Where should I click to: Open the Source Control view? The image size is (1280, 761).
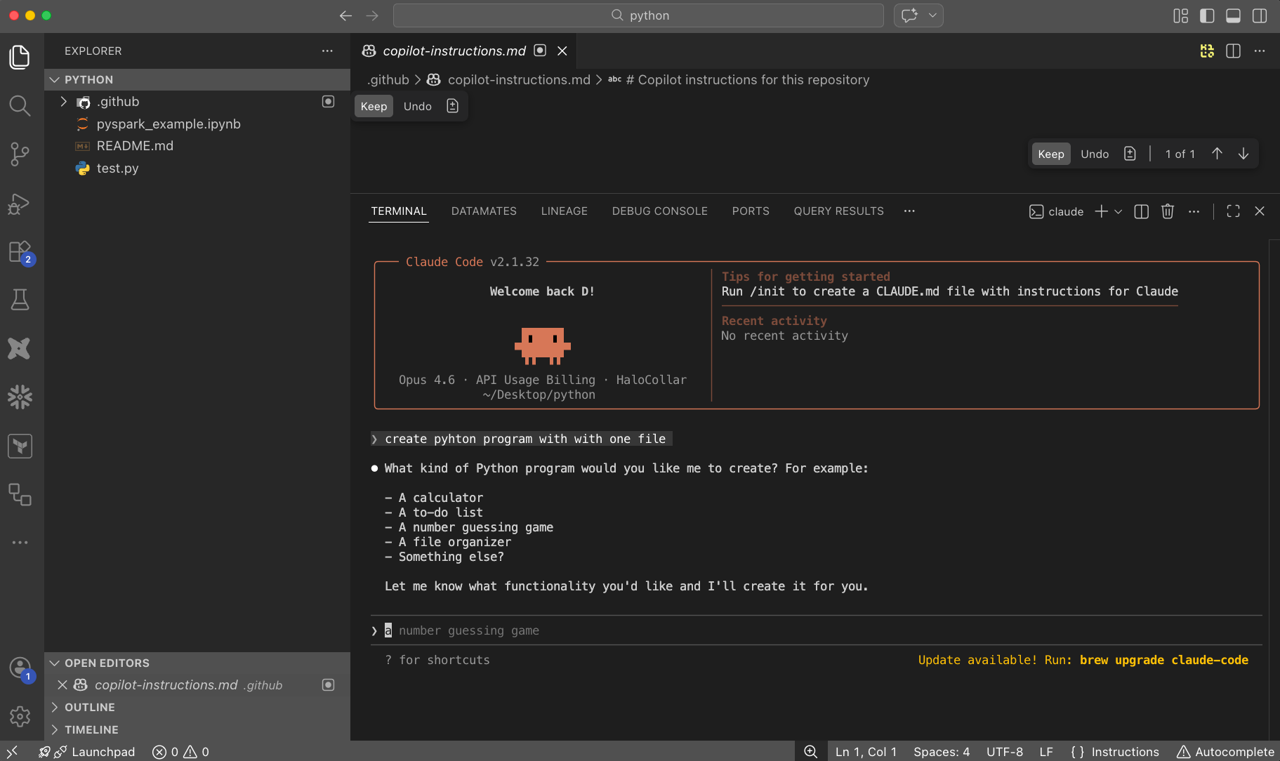click(20, 154)
